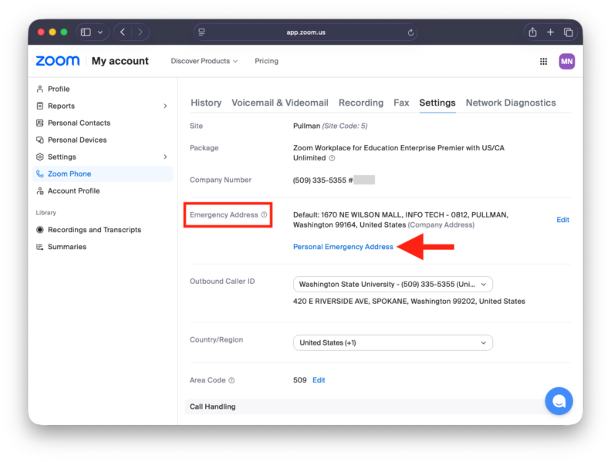Switch to Network Diagnostics tab
Image resolution: width=611 pixels, height=462 pixels.
[x=511, y=103]
